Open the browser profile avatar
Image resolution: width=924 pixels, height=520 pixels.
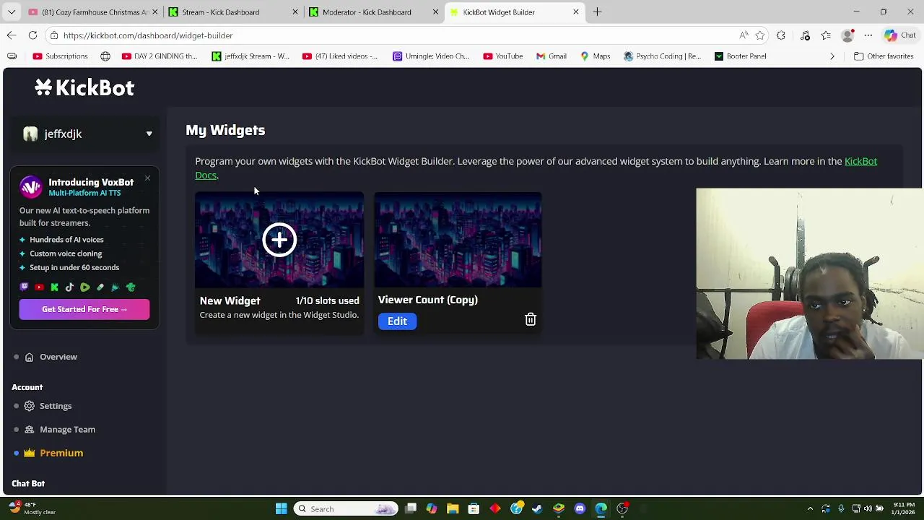coord(848,35)
